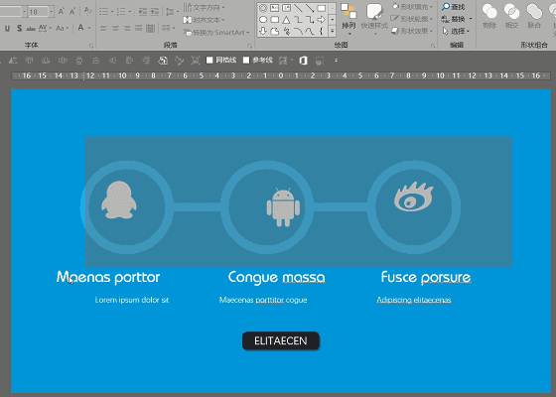Open font color dropdown arrow
Viewport: 556px width, 397px height.
89,28
